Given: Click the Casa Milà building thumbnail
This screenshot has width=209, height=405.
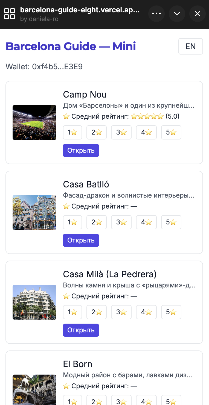Looking at the screenshot, I should (x=34, y=302).
